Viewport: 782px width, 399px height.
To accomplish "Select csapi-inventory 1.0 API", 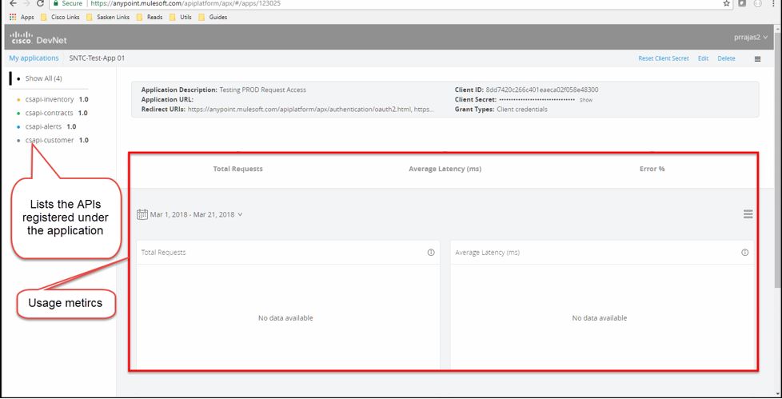I will (56, 99).
